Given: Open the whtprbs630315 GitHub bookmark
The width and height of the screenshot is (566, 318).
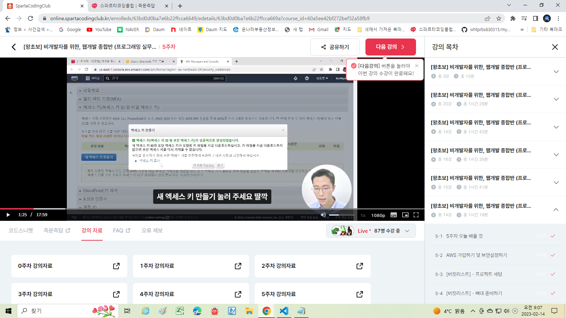Looking at the screenshot, I should [486, 30].
